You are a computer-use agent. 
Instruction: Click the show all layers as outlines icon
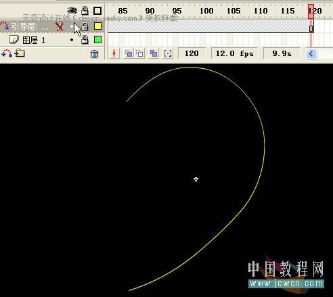coord(97,11)
